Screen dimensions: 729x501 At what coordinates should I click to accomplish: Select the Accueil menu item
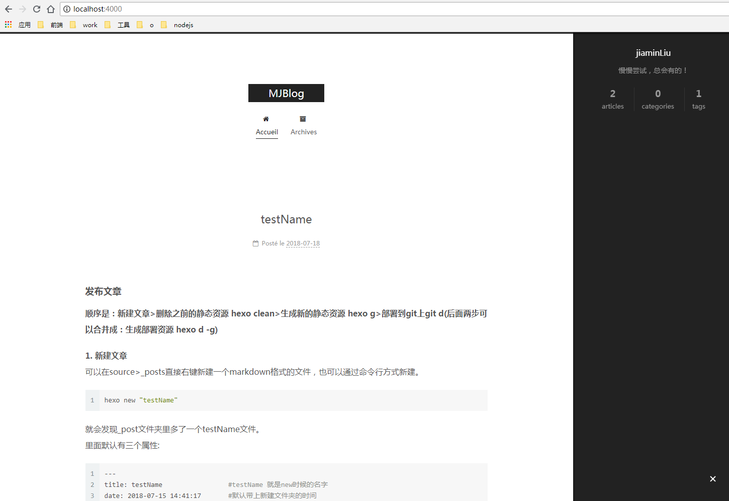click(x=267, y=132)
